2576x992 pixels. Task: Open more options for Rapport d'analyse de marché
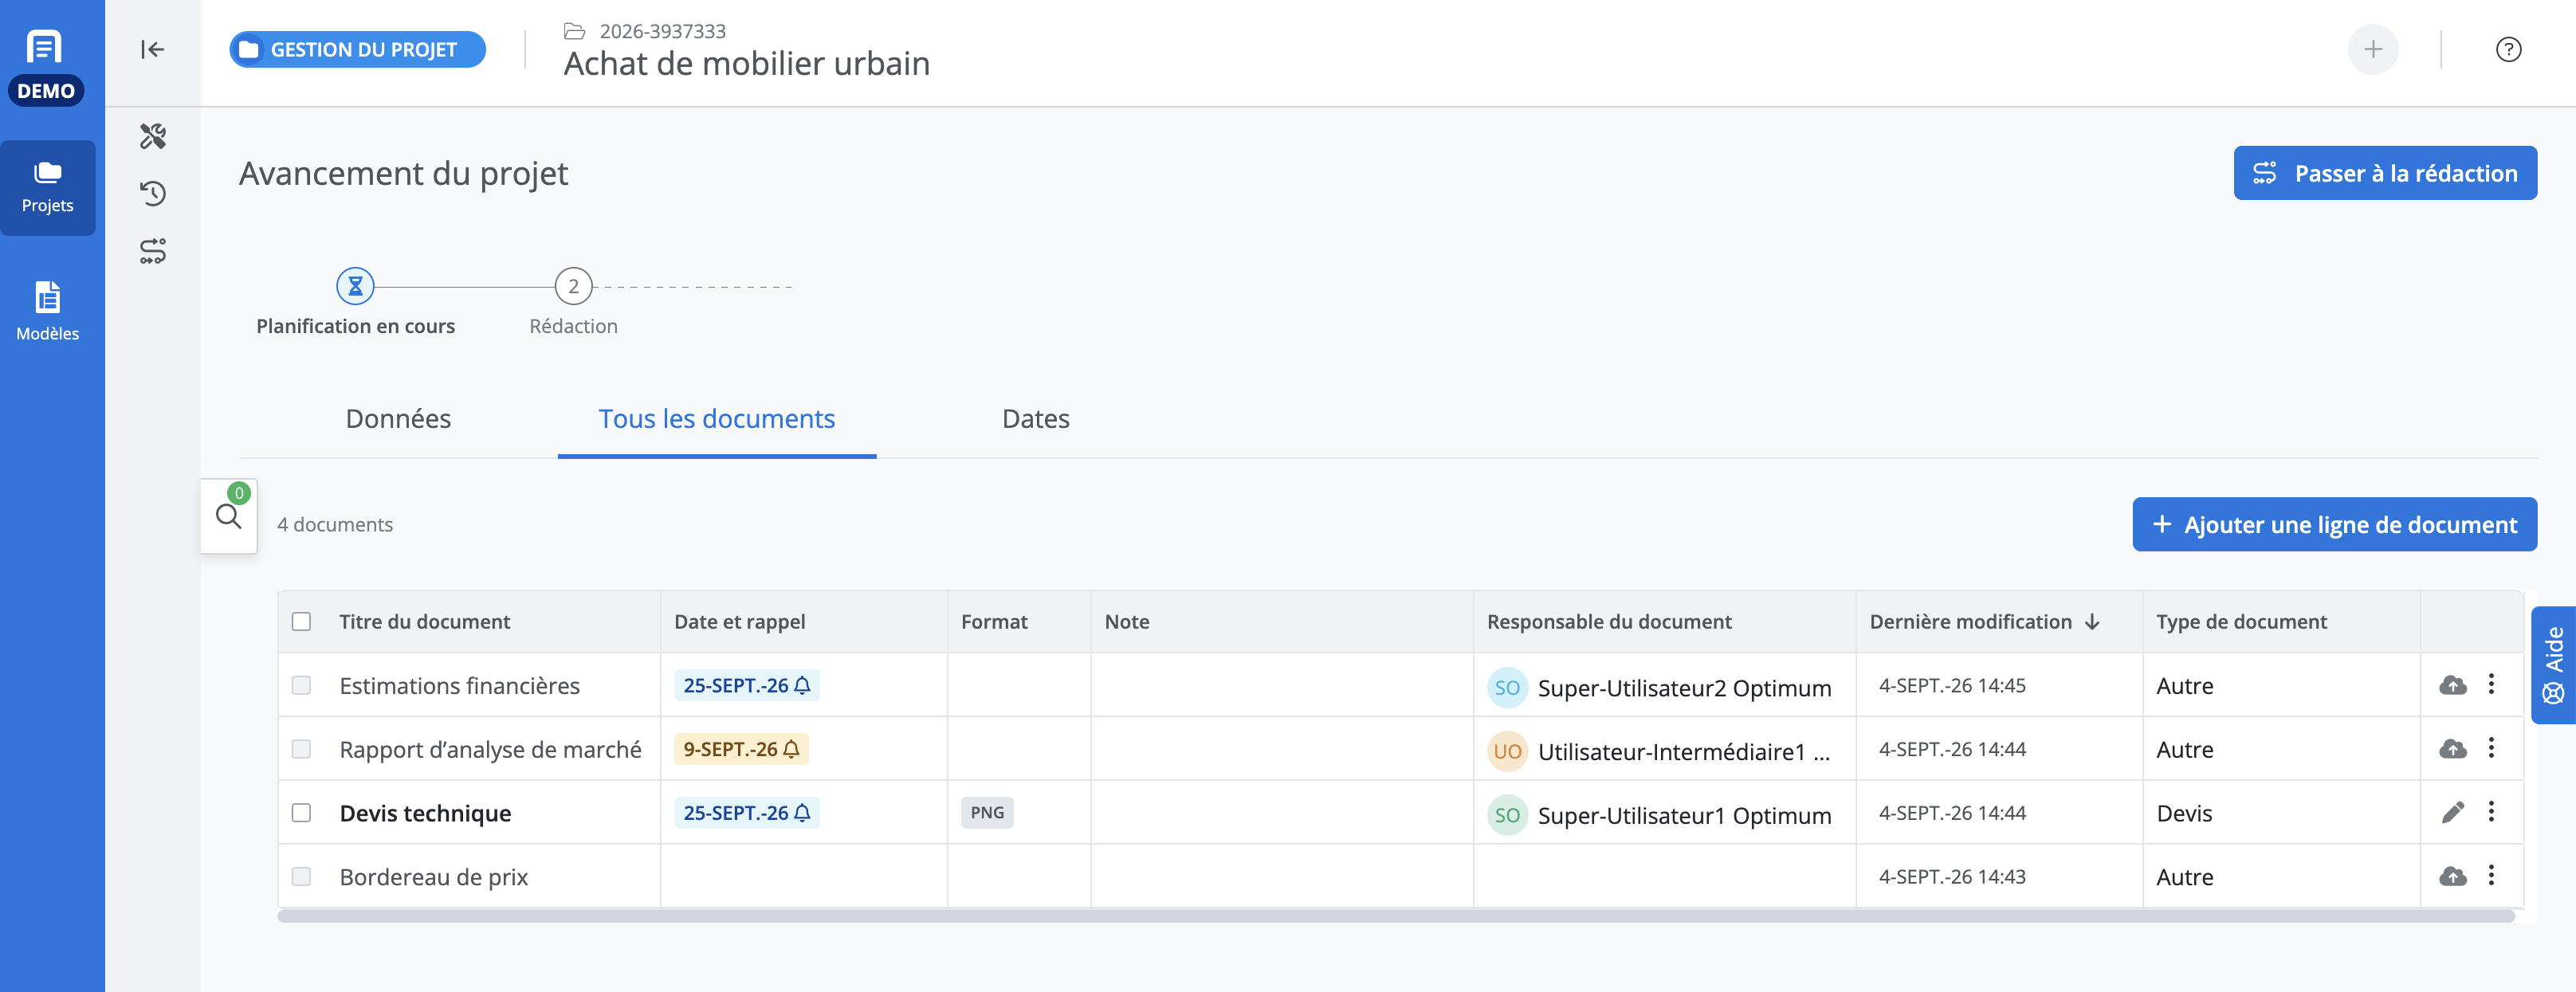[x=2491, y=748]
